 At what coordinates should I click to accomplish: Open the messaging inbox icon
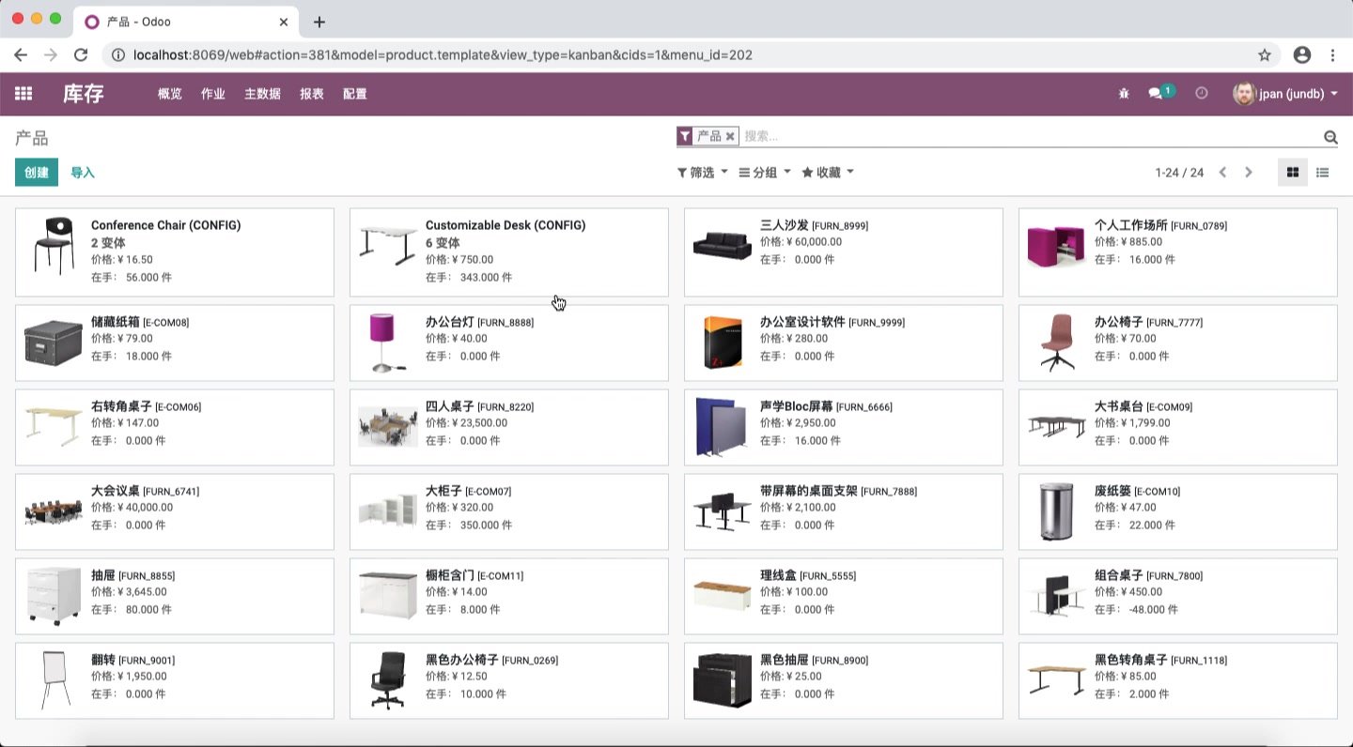point(1157,93)
